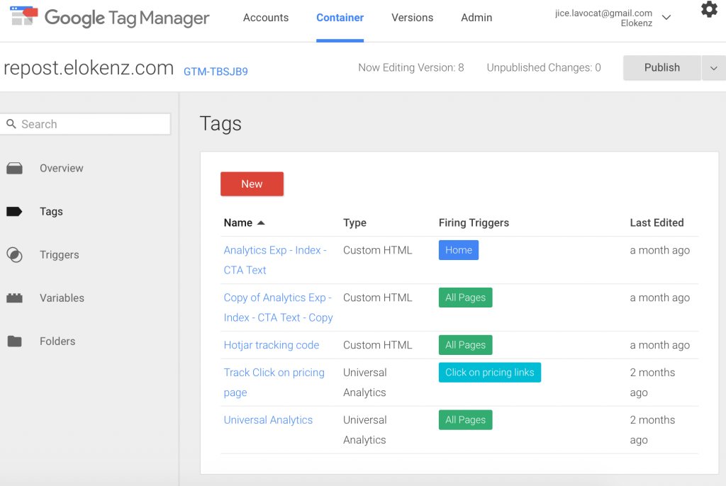
Task: Click the jice.lavocat@gmail.com account email
Action: click(x=603, y=13)
